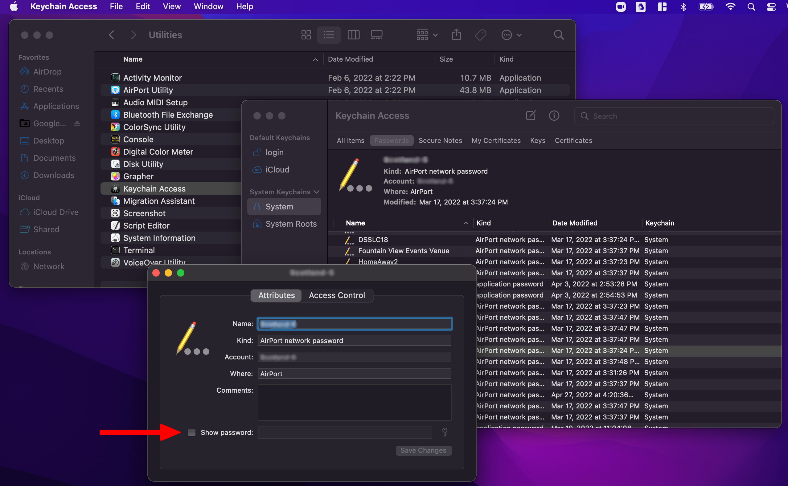Screen dimensions: 788x486
Task: Switch Finder to column view
Action: point(353,35)
